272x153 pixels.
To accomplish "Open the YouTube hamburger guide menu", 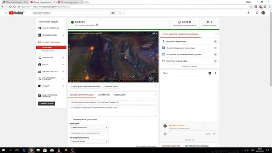I will point(6,13).
